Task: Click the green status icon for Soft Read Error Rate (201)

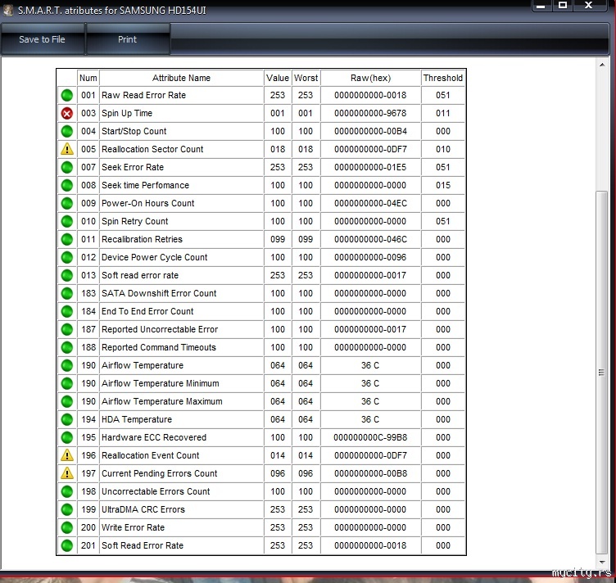Action: point(67,545)
